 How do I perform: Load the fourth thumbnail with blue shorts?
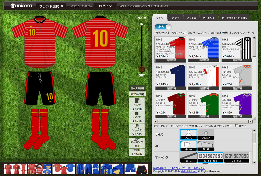click(88, 169)
